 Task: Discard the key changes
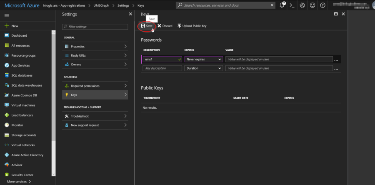tap(165, 26)
